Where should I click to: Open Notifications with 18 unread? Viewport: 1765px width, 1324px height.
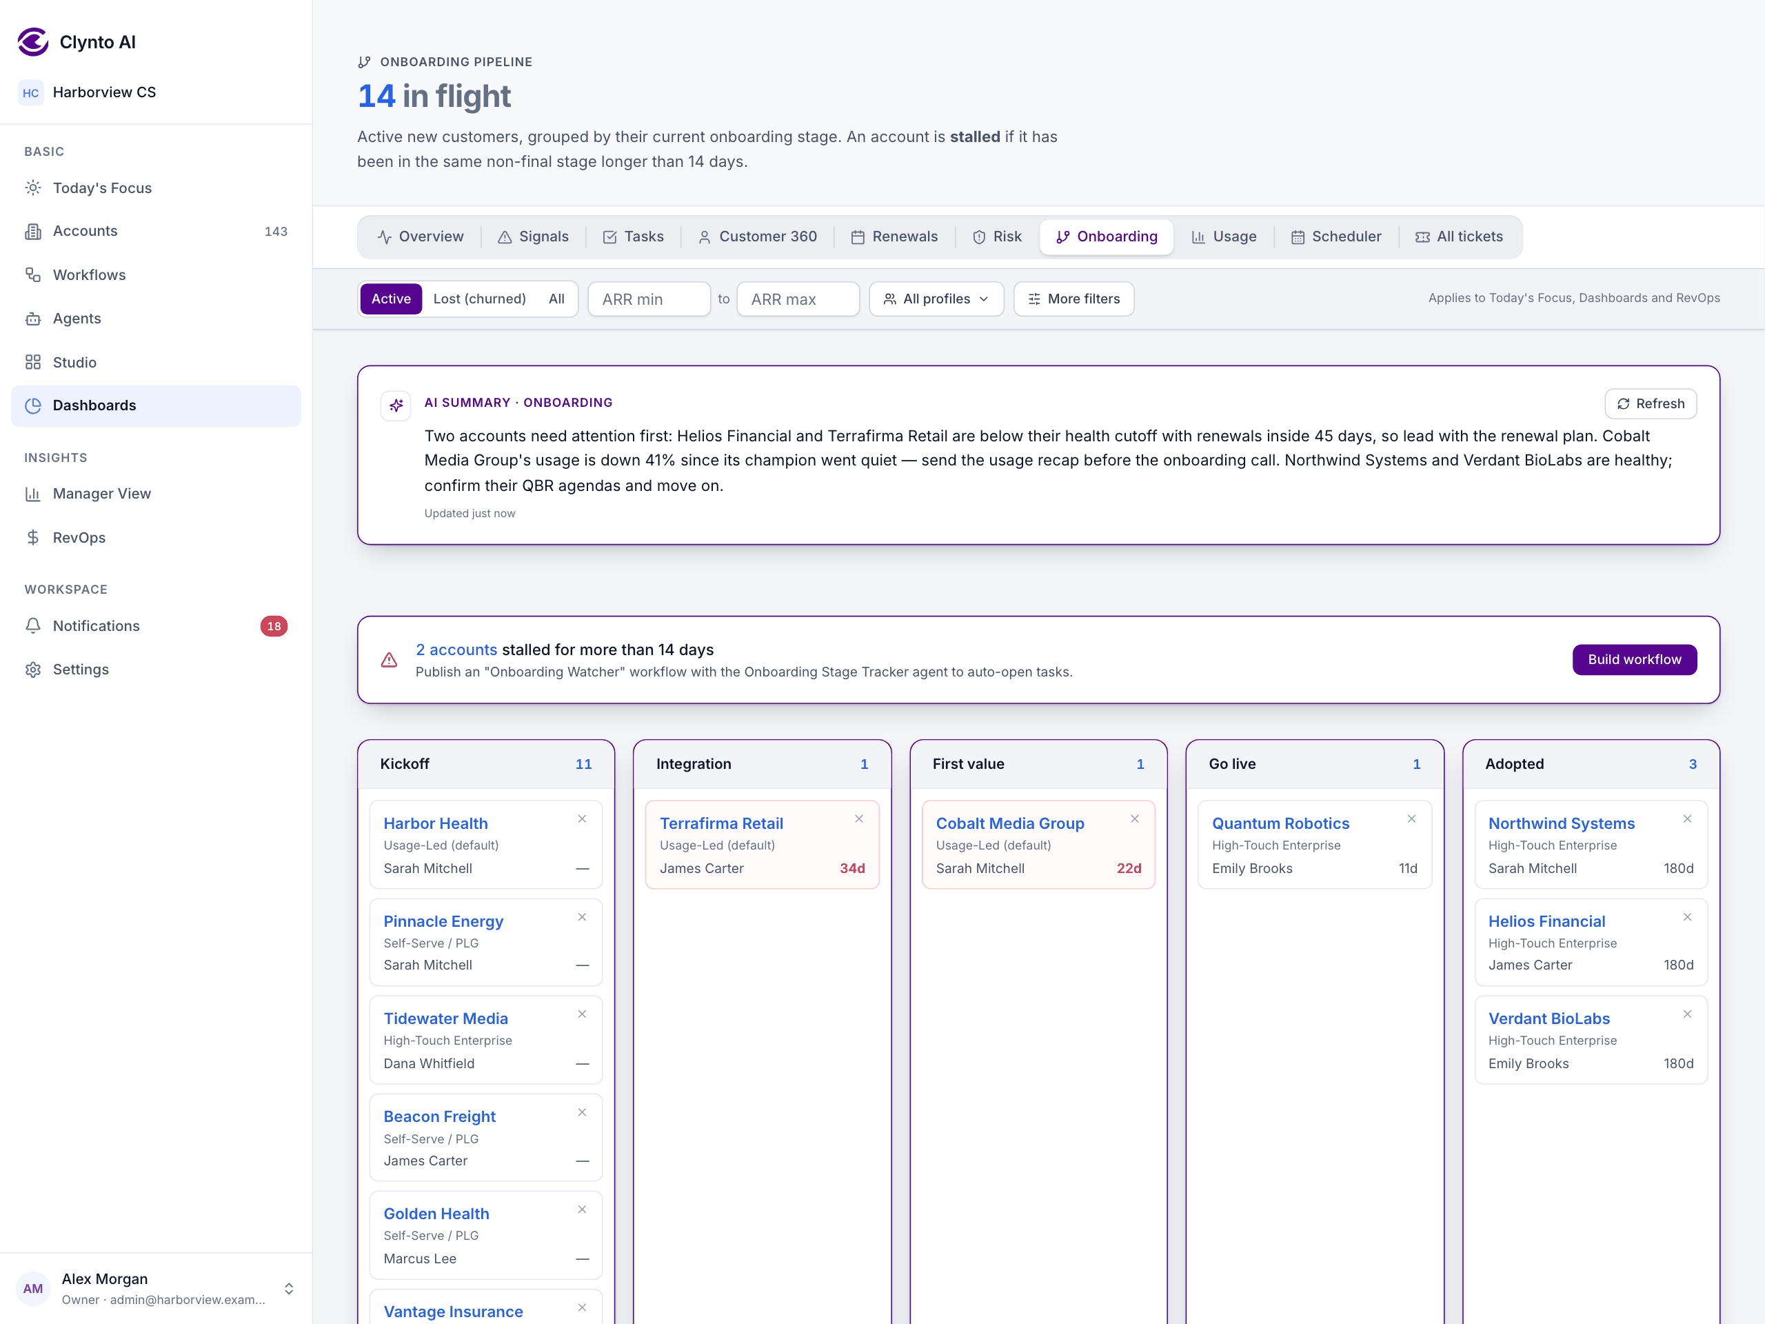[x=156, y=625]
